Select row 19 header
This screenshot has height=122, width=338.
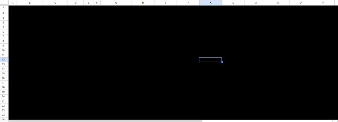pyautogui.click(x=4, y=92)
